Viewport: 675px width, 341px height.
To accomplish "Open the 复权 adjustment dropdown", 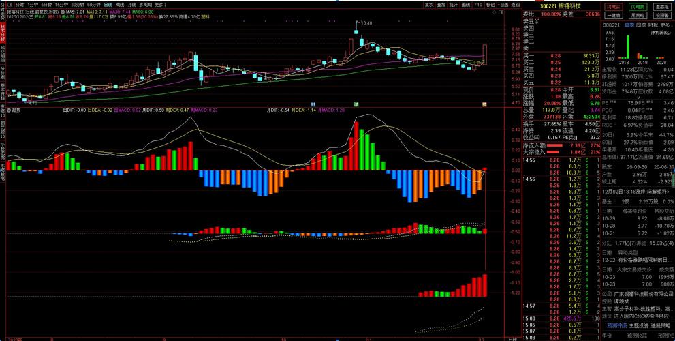I will click(429, 4).
